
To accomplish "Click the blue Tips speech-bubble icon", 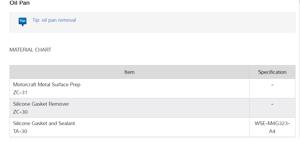I will click(23, 21).
